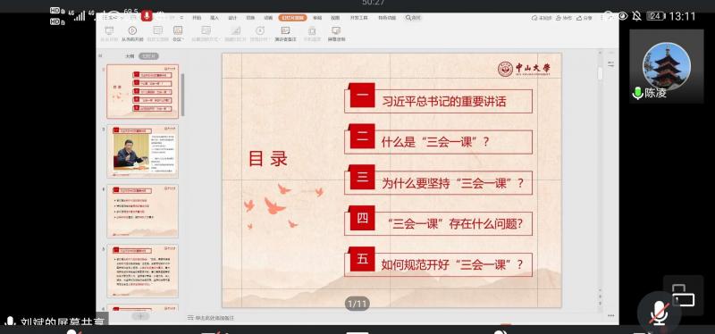Click the 未同步 sync status button
Image resolution: width=715 pixels, height=334 pixels.
click(x=542, y=18)
